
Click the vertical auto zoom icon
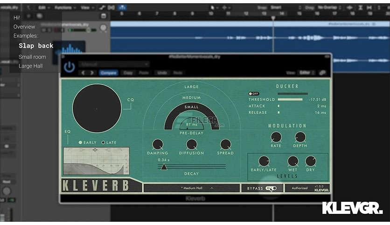(361, 7)
